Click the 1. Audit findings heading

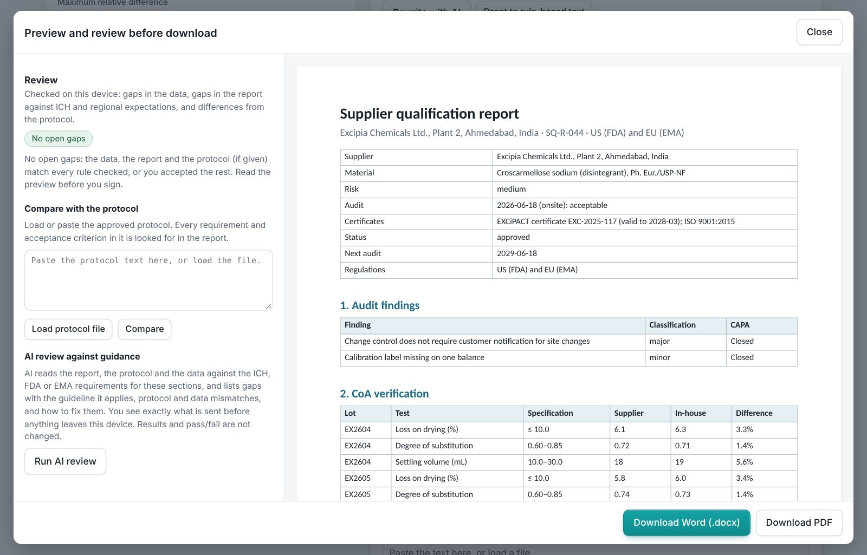pos(380,305)
